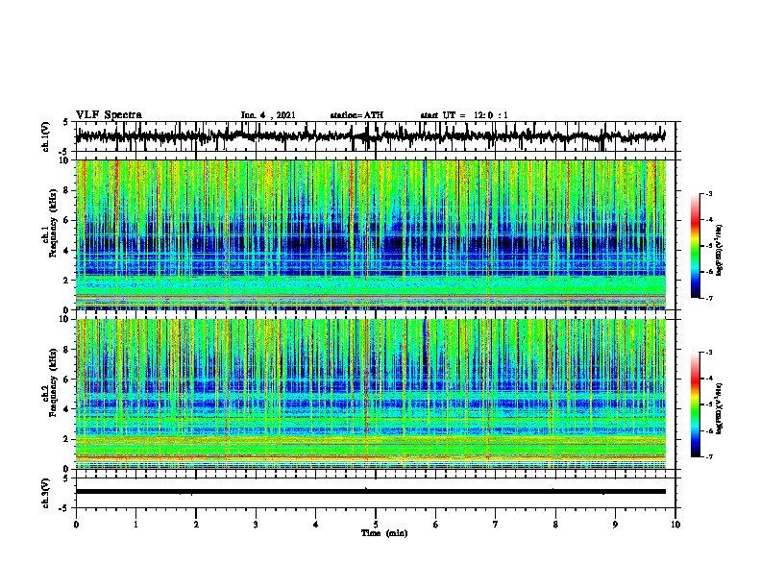Click the thick black ch.3 signal trace
761x588 pixels.
tap(371, 492)
